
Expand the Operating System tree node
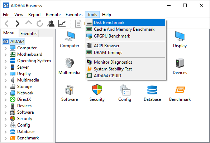coord(5,61)
